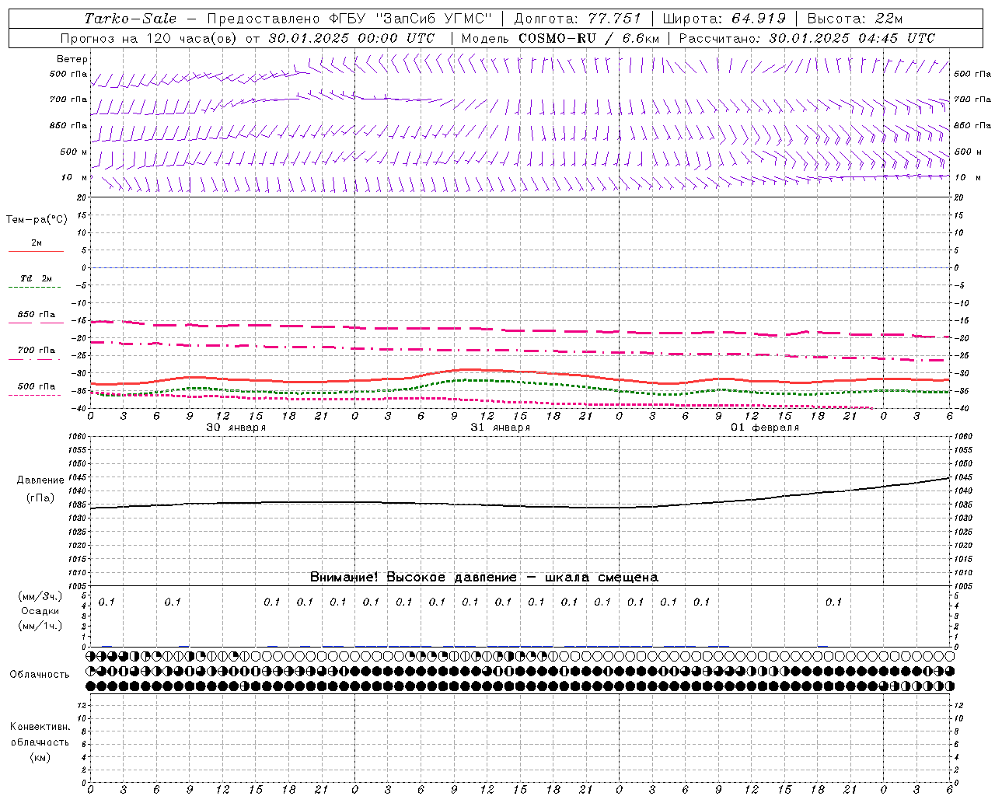Image resolution: width=995 pixels, height=796 pixels.
Task: Click "Внимание! Высокое давление" warning text
Action: 413,578
